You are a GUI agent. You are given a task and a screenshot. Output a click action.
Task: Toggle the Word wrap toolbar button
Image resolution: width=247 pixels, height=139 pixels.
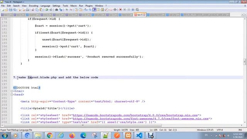point(86,10)
